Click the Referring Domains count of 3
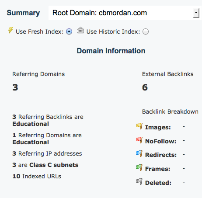This screenshot has height=198, width=202. (15, 87)
